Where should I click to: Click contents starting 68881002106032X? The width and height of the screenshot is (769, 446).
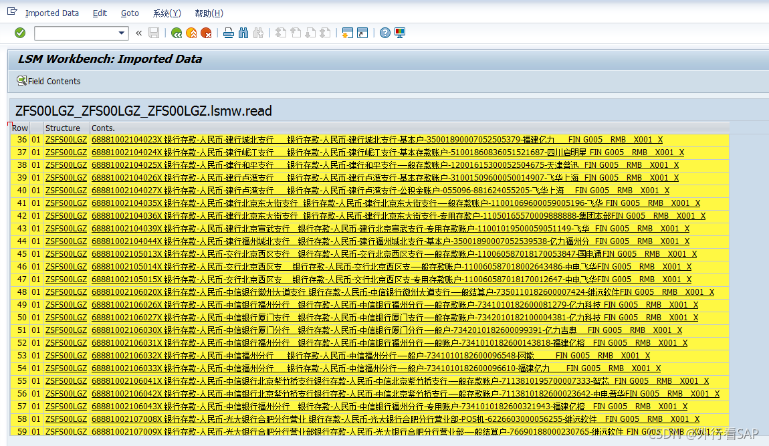[371, 356]
